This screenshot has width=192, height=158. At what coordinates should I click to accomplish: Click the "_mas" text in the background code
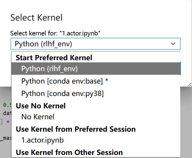click(x=6, y=138)
